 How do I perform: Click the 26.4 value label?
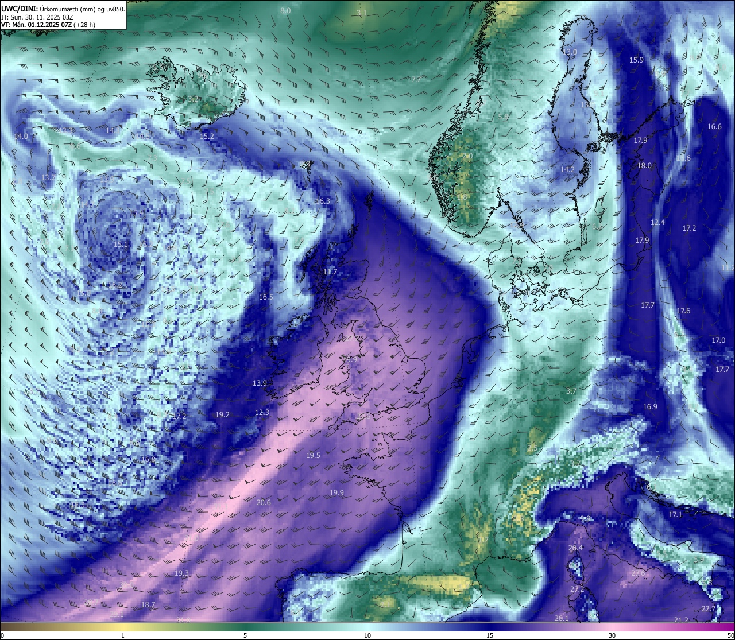coord(575,548)
